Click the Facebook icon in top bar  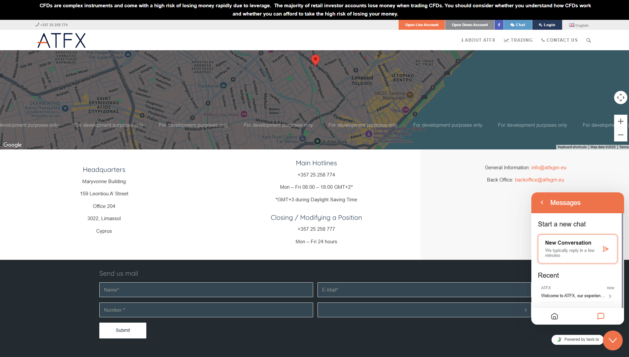pos(499,25)
